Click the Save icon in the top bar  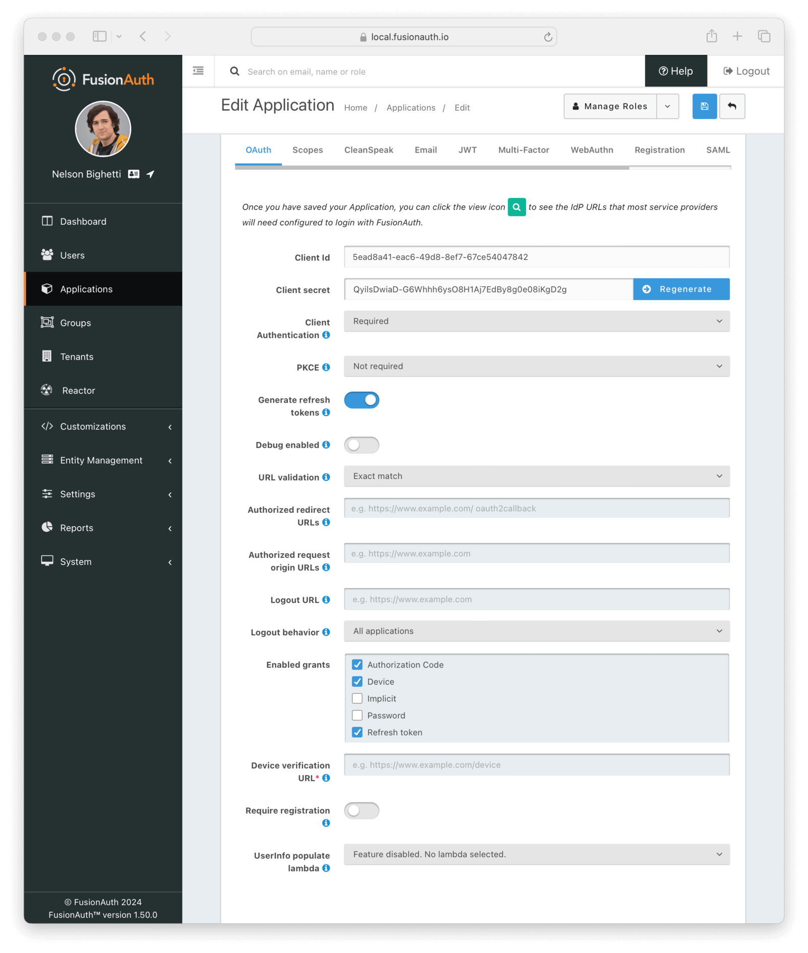point(704,106)
